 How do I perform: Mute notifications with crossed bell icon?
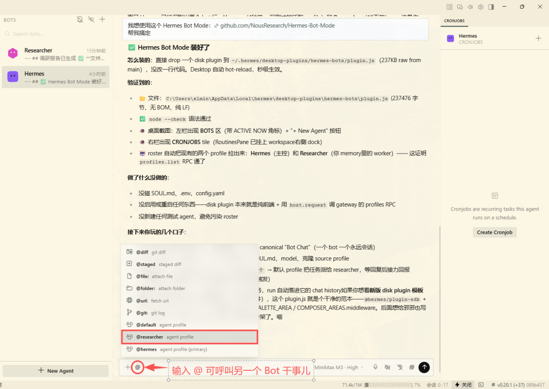click(x=80, y=19)
